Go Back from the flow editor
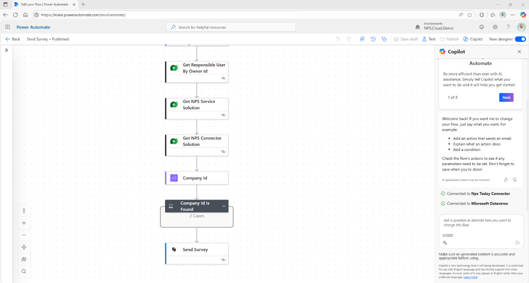529x283 pixels. 13,39
